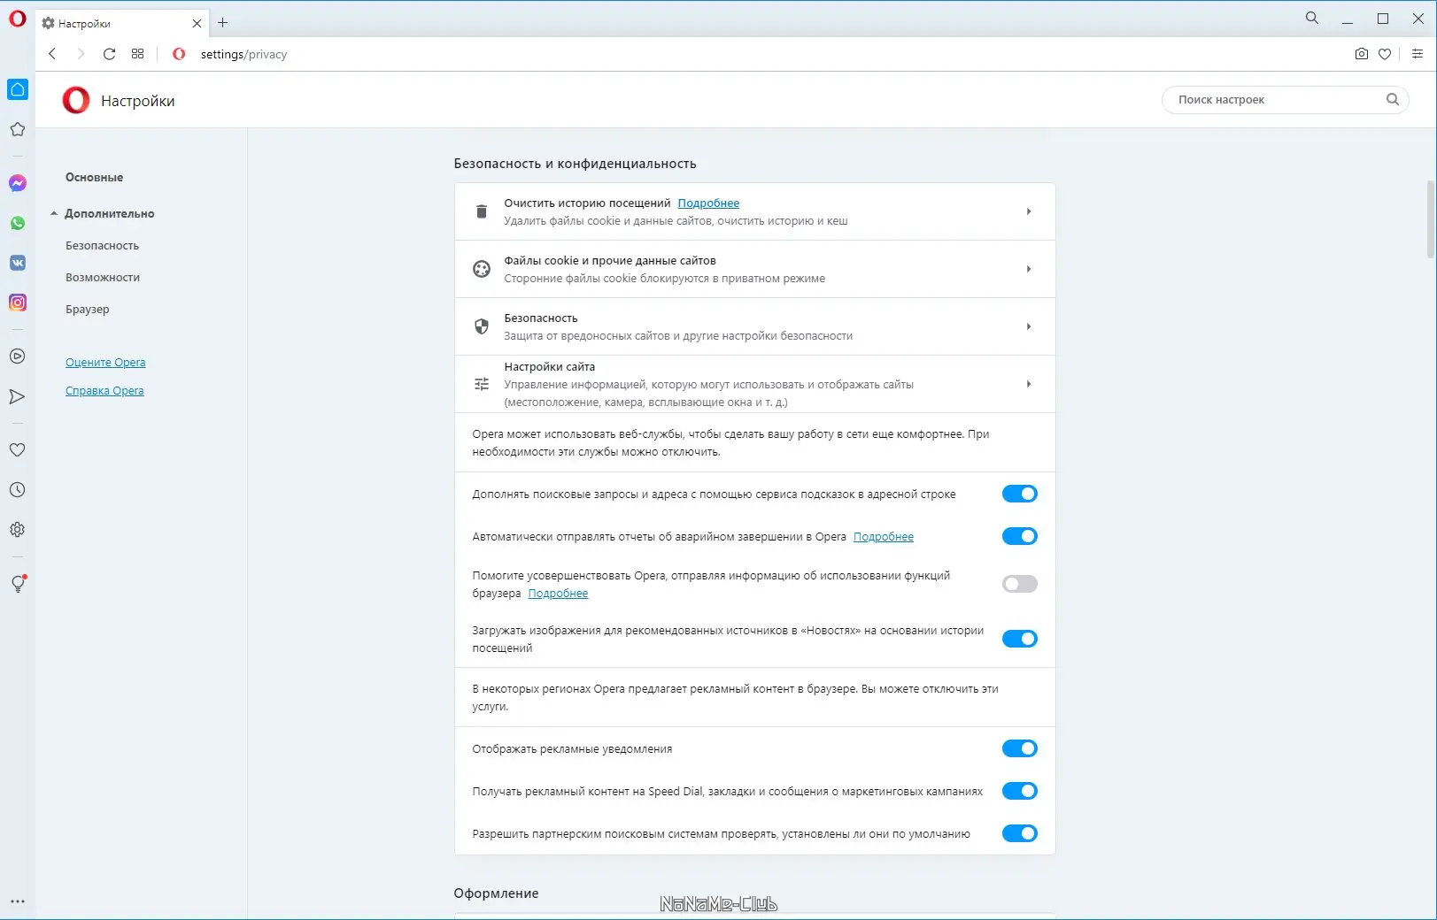
Task: Disable search suggestions in the address bar
Action: [1019, 494]
